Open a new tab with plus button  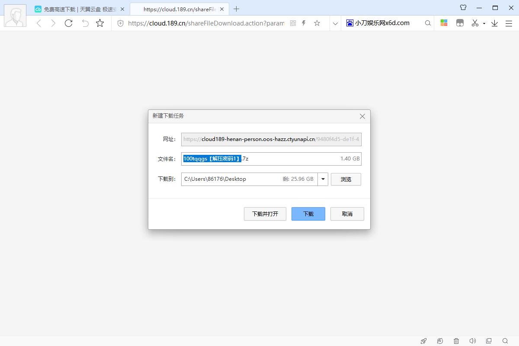(x=236, y=9)
